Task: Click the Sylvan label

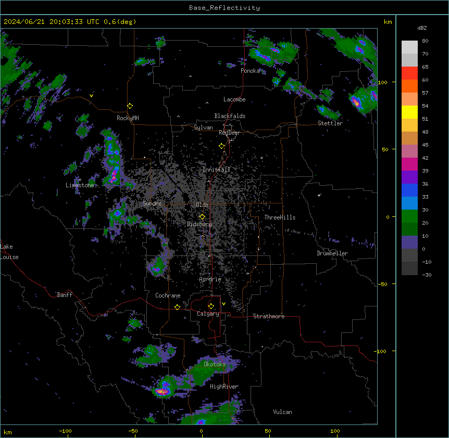Action: 203,127
